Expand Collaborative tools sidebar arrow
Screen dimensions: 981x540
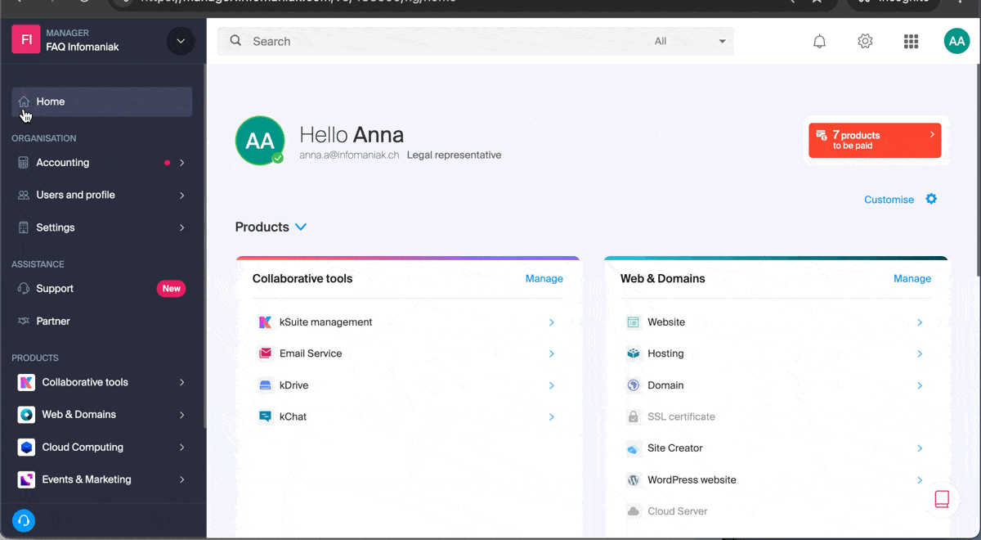click(181, 382)
